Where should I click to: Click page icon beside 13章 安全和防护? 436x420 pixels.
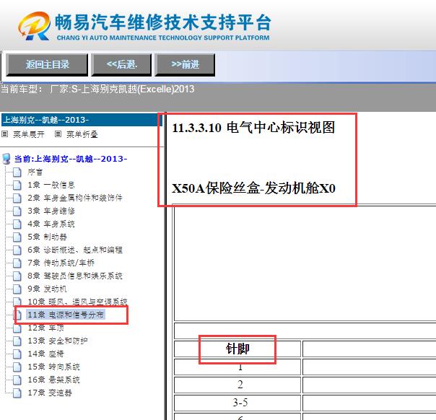[x=17, y=341]
